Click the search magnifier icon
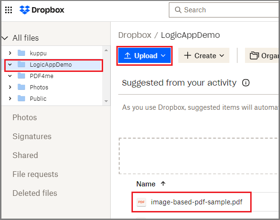280x220 pixels. (x=178, y=10)
